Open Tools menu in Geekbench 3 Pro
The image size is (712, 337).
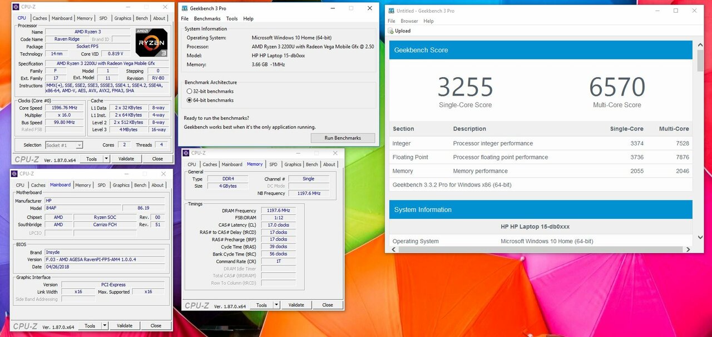coord(232,19)
